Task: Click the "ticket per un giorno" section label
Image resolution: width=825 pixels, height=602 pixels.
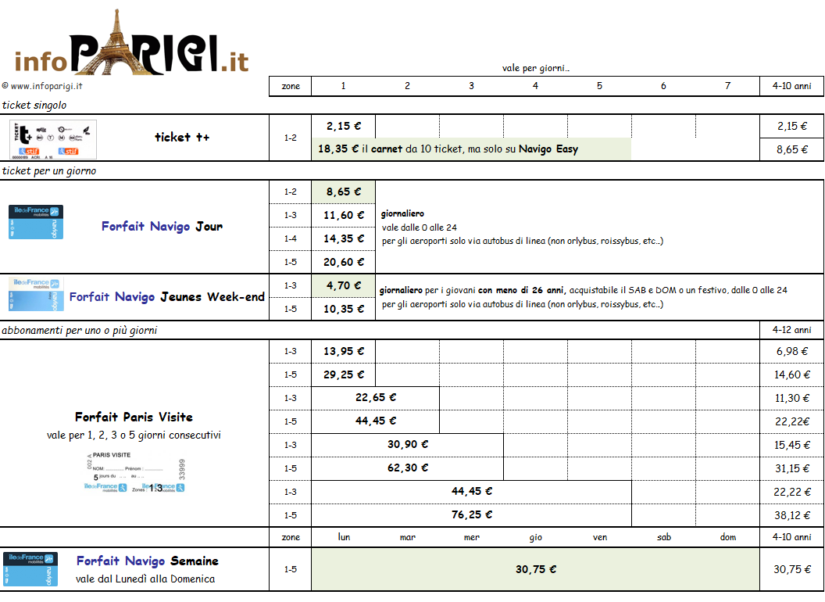Action: pos(48,171)
